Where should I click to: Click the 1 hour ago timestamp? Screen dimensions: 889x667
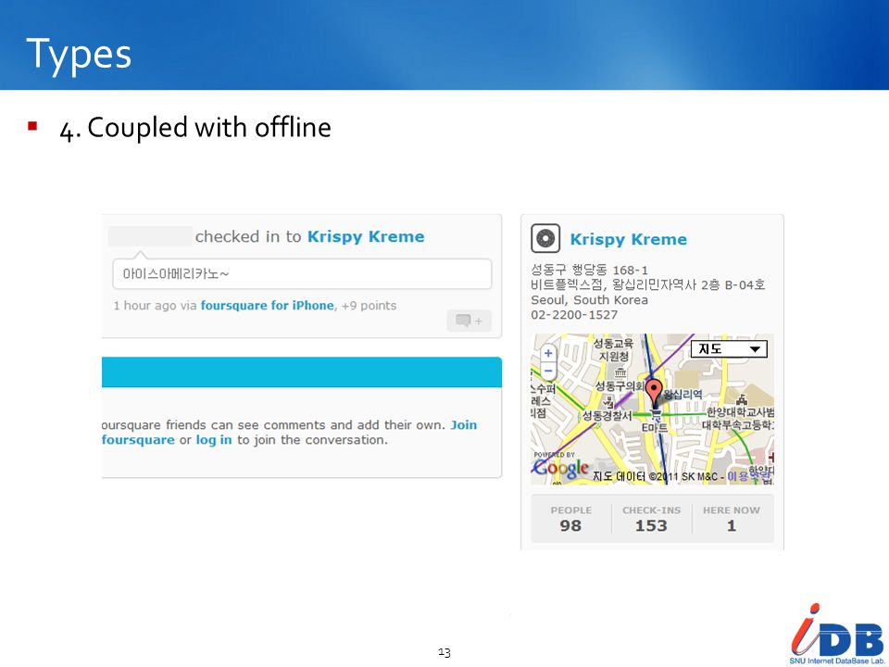pyautogui.click(x=144, y=305)
